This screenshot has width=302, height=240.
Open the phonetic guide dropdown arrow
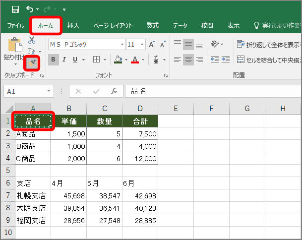[164, 60]
